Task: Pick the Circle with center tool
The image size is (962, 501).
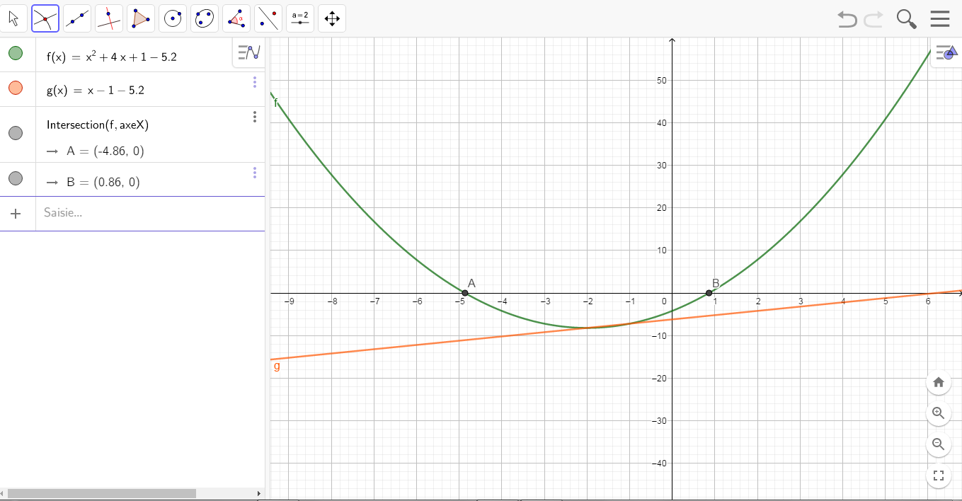Action: click(x=173, y=18)
